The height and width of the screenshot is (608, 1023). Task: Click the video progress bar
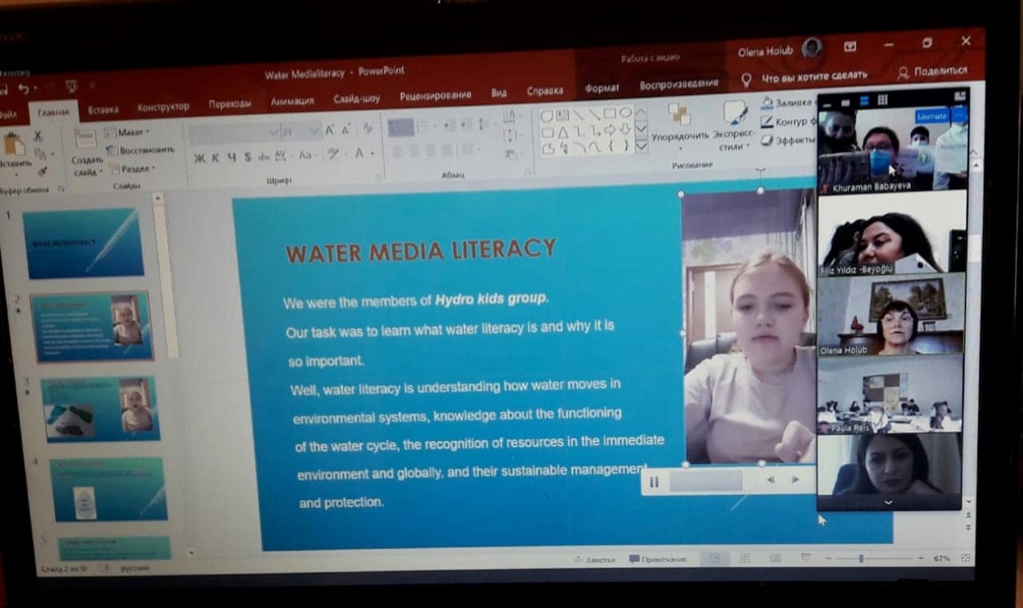[x=705, y=481]
